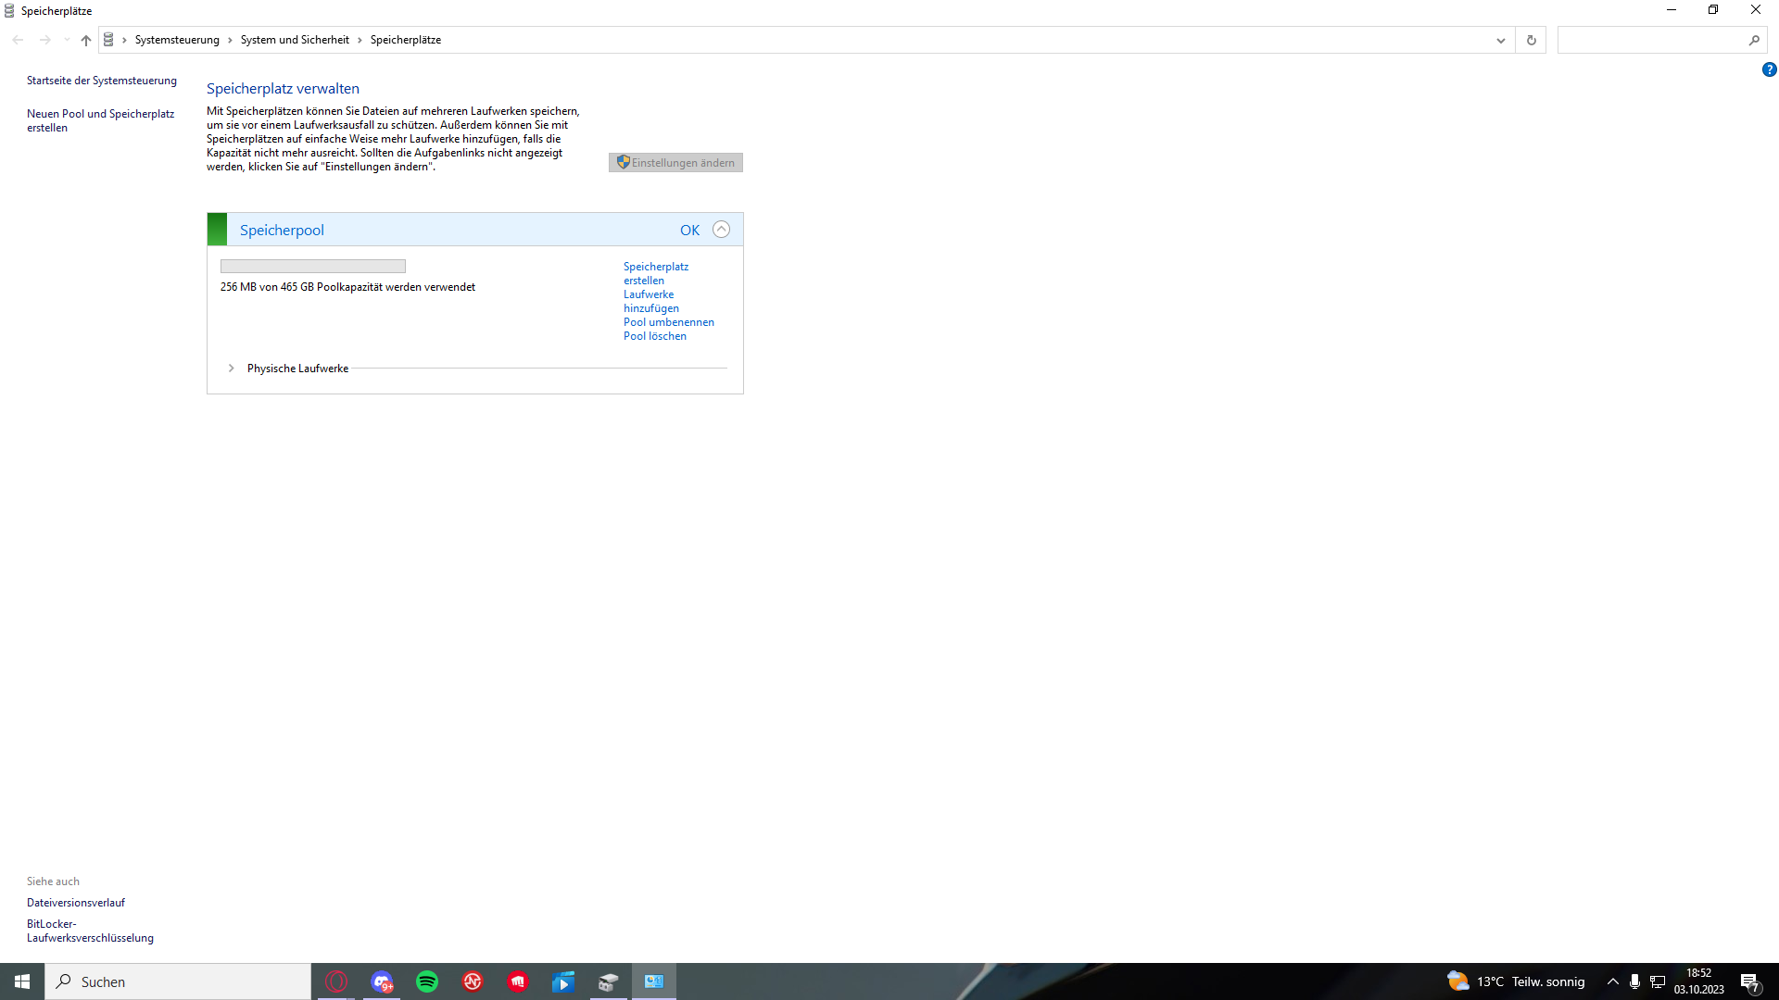Click Einstellungen ändern button
This screenshot has height=1000, width=1779.
click(675, 163)
